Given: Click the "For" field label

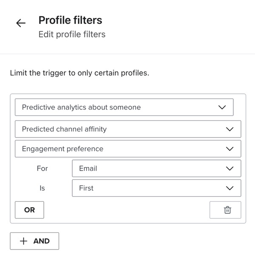Looking at the screenshot, I should (42, 168).
